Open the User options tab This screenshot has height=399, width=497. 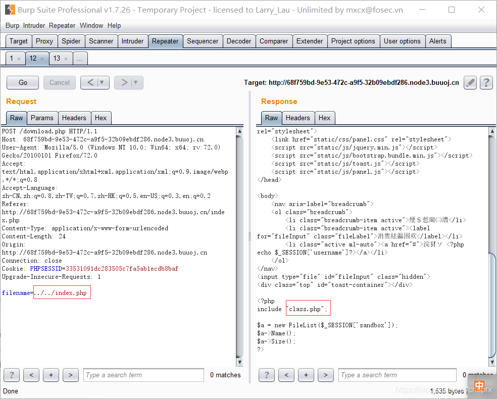[402, 41]
